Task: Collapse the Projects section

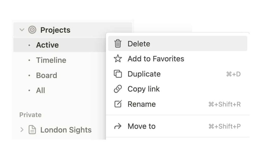Action: pyautogui.click(x=22, y=30)
